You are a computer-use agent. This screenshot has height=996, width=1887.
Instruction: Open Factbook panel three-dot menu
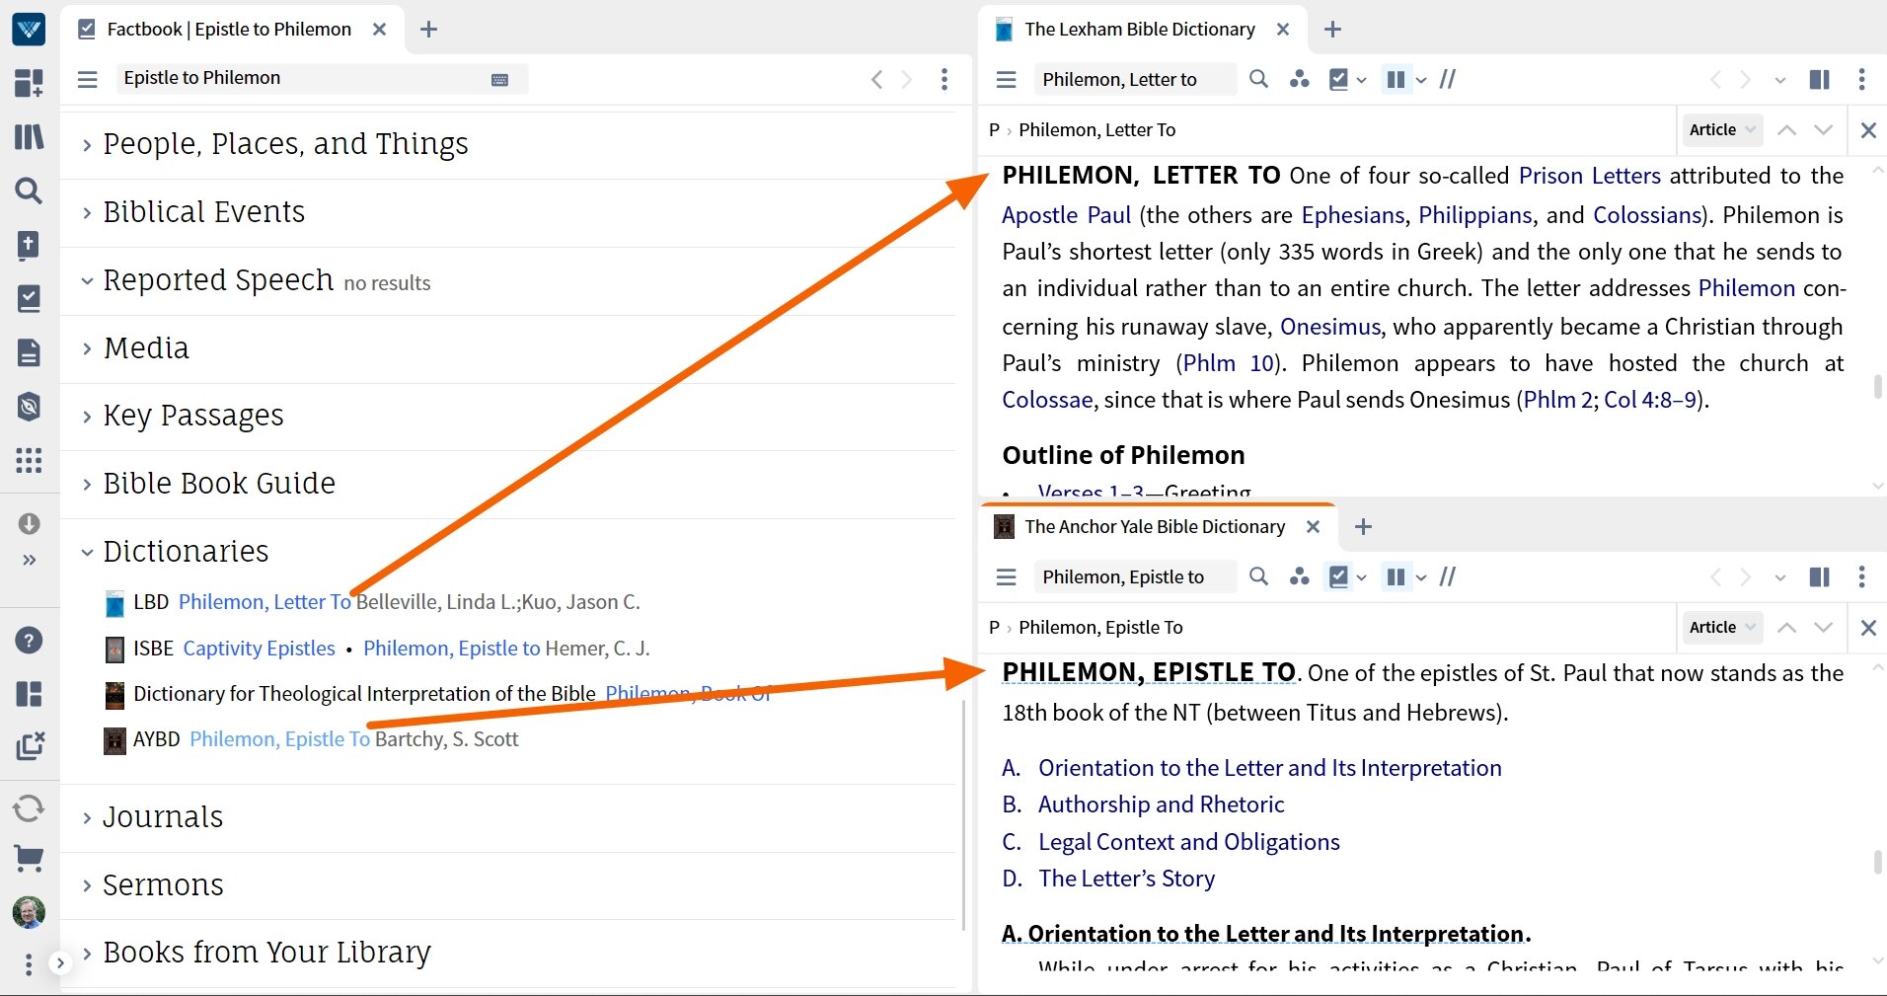[x=944, y=79]
